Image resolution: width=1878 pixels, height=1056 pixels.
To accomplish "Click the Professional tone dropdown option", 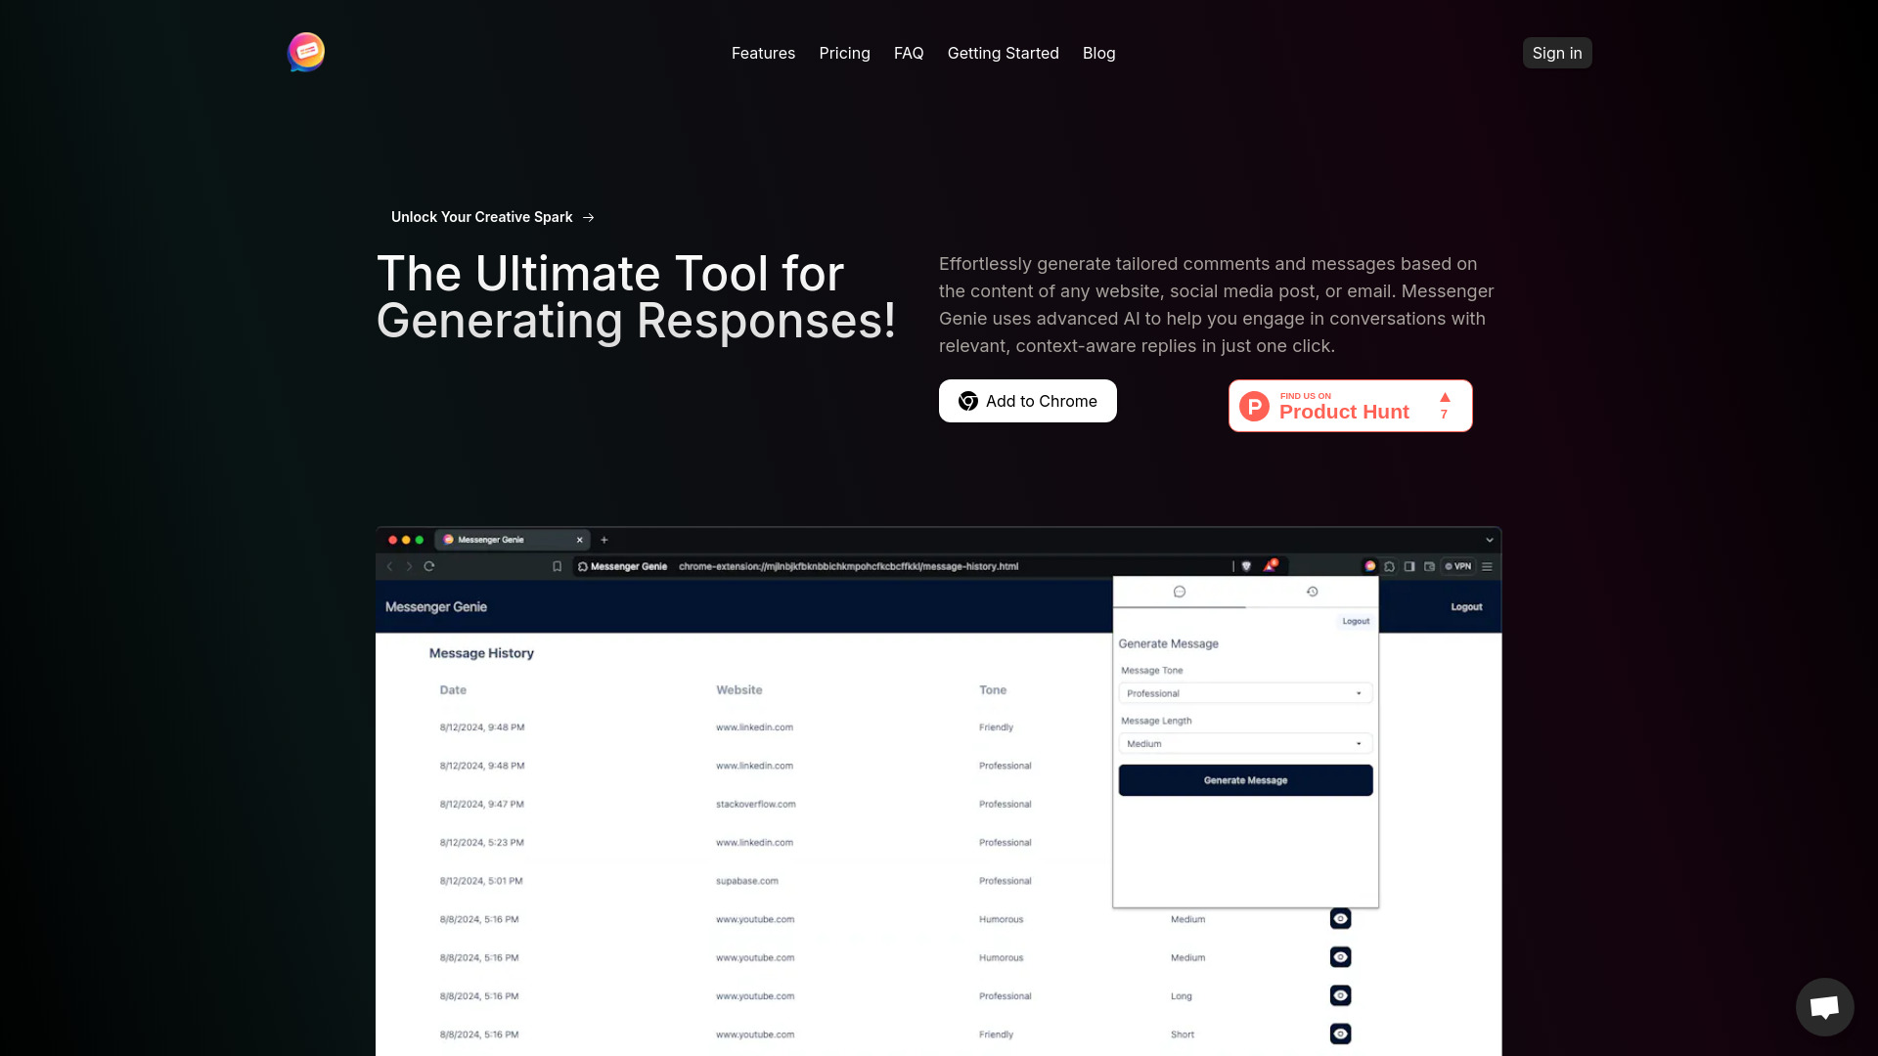I will click(1242, 692).
